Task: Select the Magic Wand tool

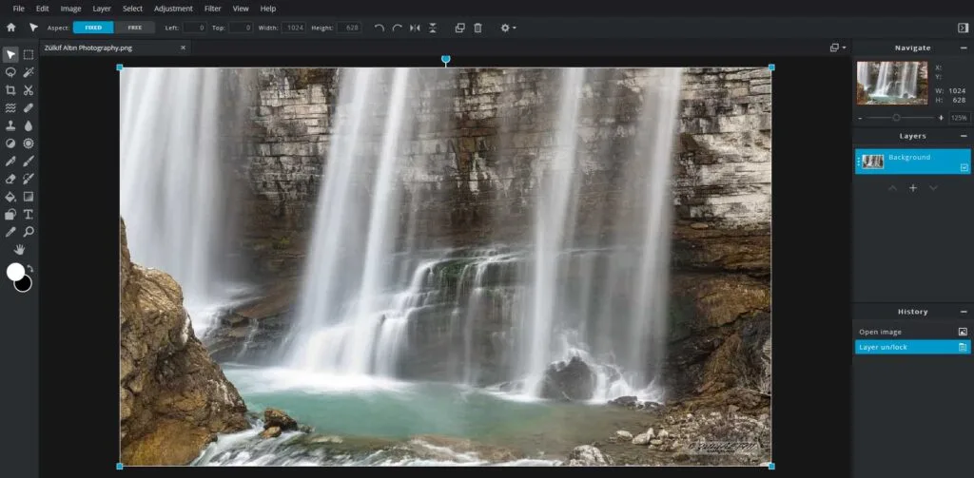Action: [x=29, y=72]
